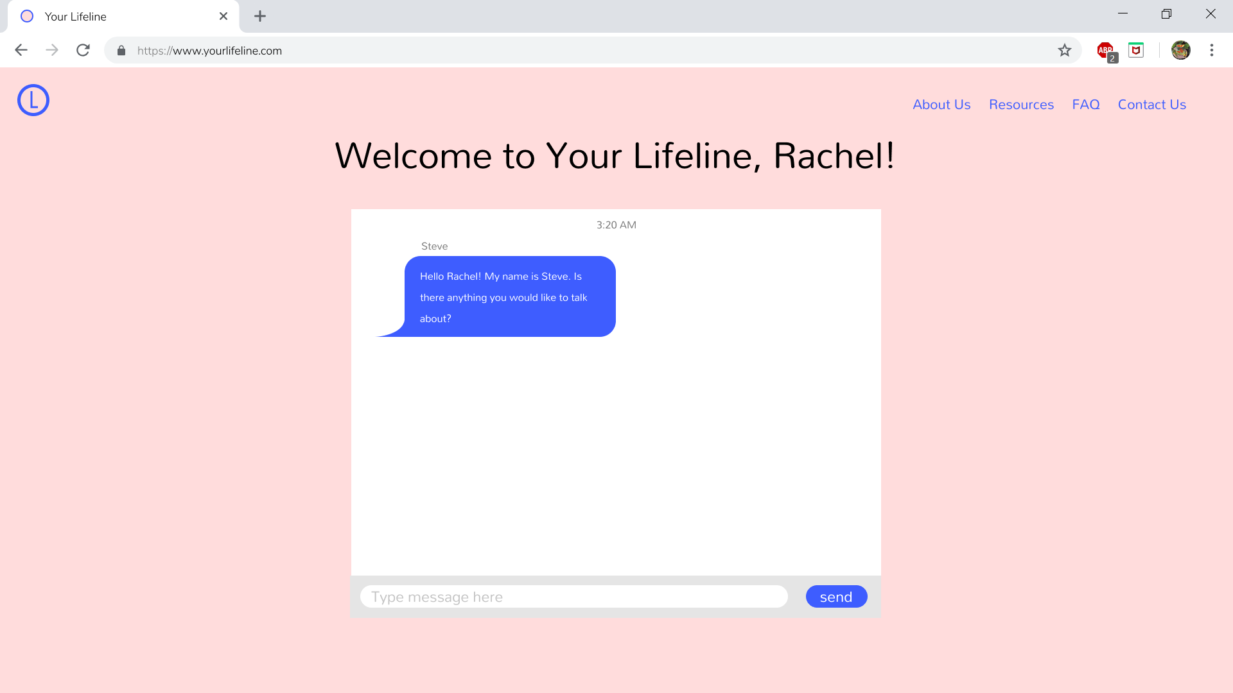The width and height of the screenshot is (1233, 693).
Task: Close the Your Lifeline tab
Action: 223,16
